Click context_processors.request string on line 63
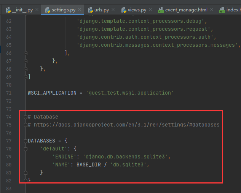This screenshot has height=193, width=241. [144, 29]
